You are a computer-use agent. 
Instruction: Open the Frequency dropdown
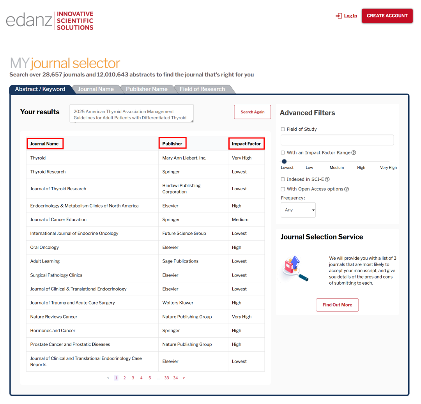point(298,210)
